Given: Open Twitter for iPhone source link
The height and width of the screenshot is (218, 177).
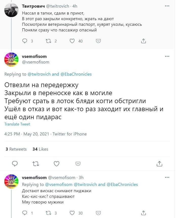Looking at the screenshot, I should pos(70,134).
